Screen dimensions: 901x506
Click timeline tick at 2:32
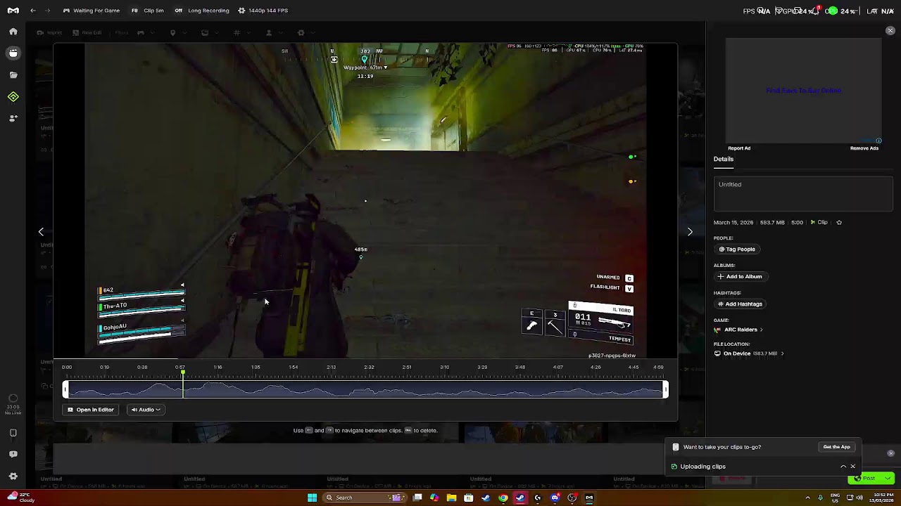pos(369,367)
